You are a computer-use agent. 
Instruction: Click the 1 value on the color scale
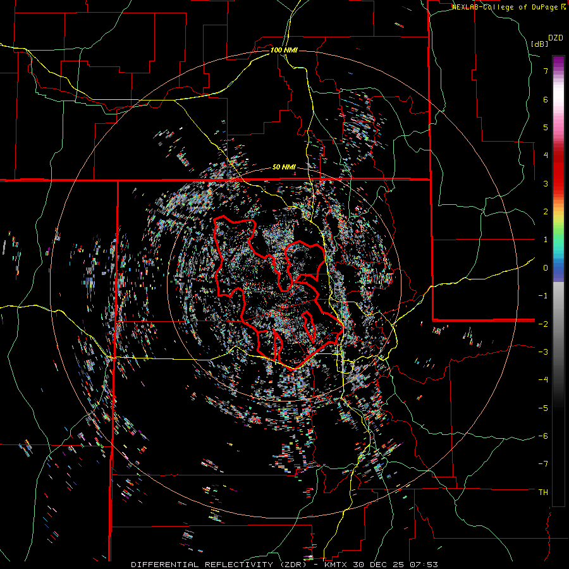point(546,240)
